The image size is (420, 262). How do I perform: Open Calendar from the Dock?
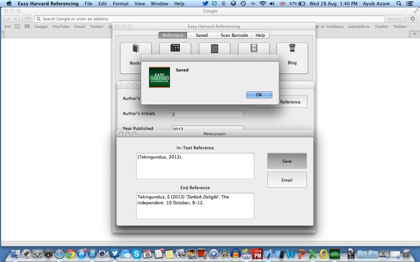pos(147,254)
